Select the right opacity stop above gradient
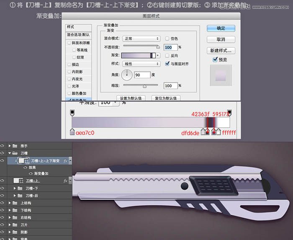Image resolution: width=293 pixels, height=240 pixels. pyautogui.click(x=229, y=113)
